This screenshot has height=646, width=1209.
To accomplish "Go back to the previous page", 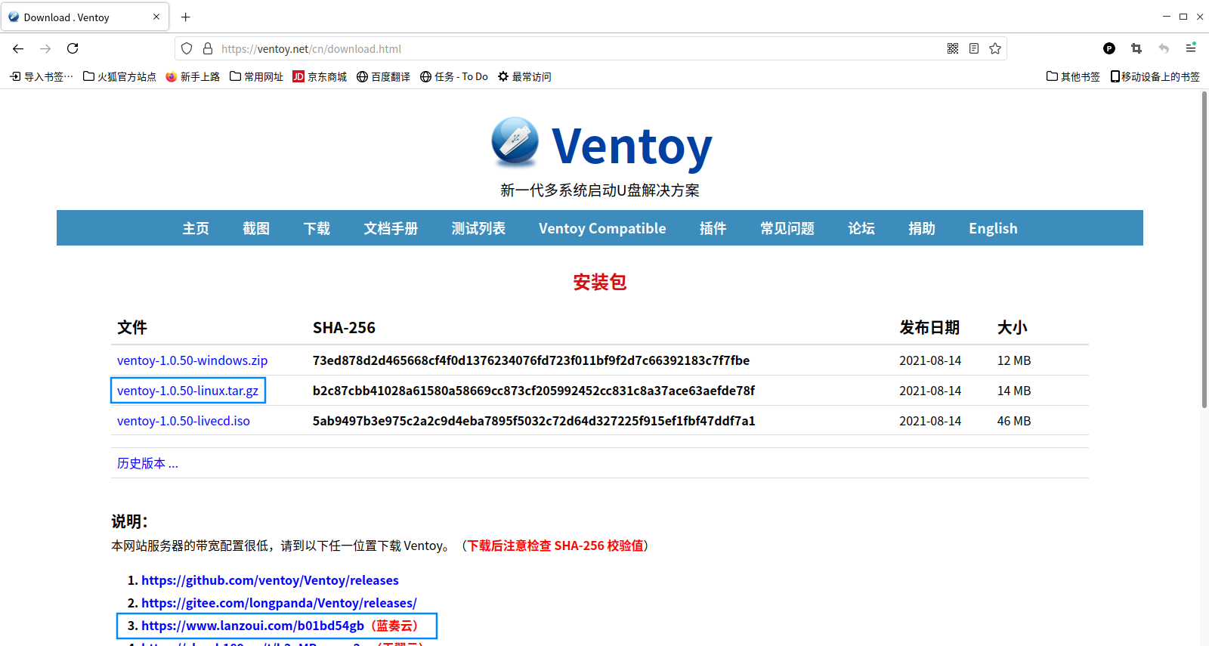I will click(x=18, y=48).
